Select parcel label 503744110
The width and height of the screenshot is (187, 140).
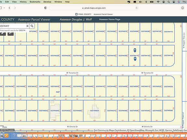[x=168, y=32]
